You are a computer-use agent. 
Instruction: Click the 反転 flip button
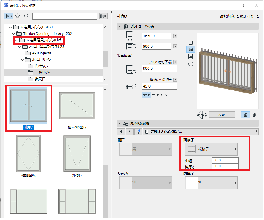(x=222, y=115)
